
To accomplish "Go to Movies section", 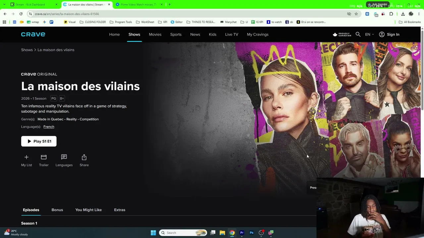I will [x=155, y=34].
